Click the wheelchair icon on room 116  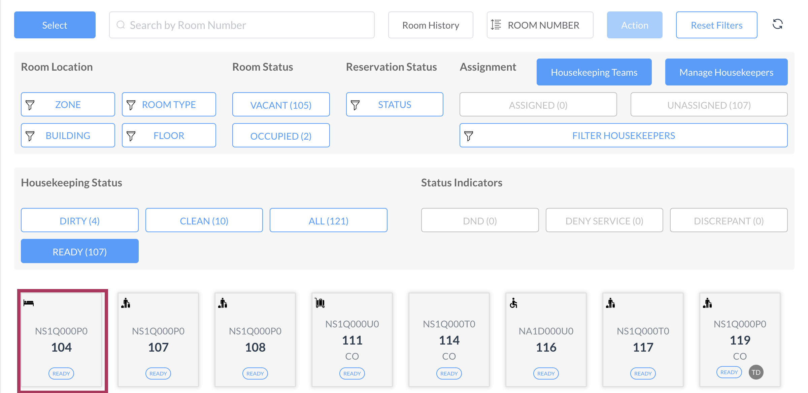pos(513,303)
